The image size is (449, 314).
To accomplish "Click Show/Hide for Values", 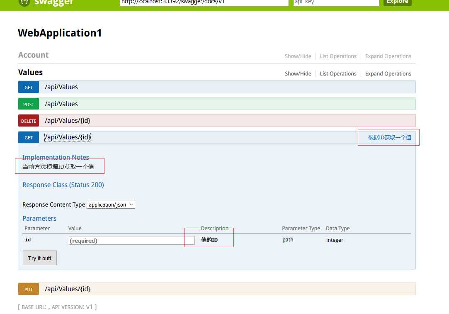I will [298, 74].
